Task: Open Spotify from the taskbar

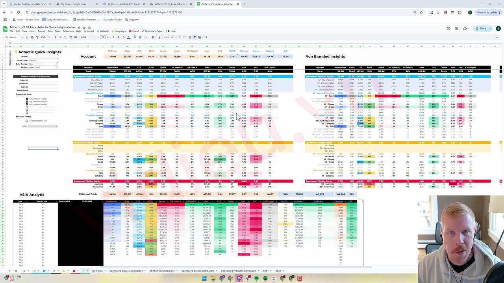Action: pyautogui.click(x=256, y=279)
